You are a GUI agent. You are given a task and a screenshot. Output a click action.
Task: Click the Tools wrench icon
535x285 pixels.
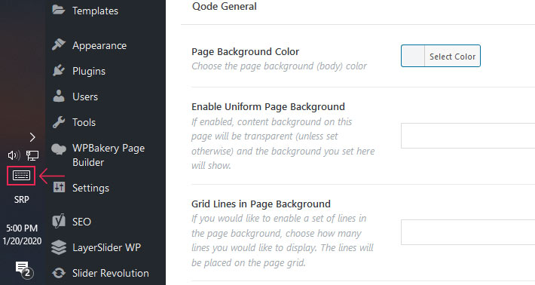[59, 122]
